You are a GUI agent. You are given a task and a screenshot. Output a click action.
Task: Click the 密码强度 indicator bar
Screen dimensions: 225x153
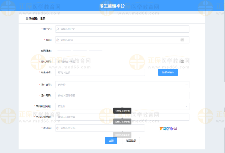(x=80, y=50)
